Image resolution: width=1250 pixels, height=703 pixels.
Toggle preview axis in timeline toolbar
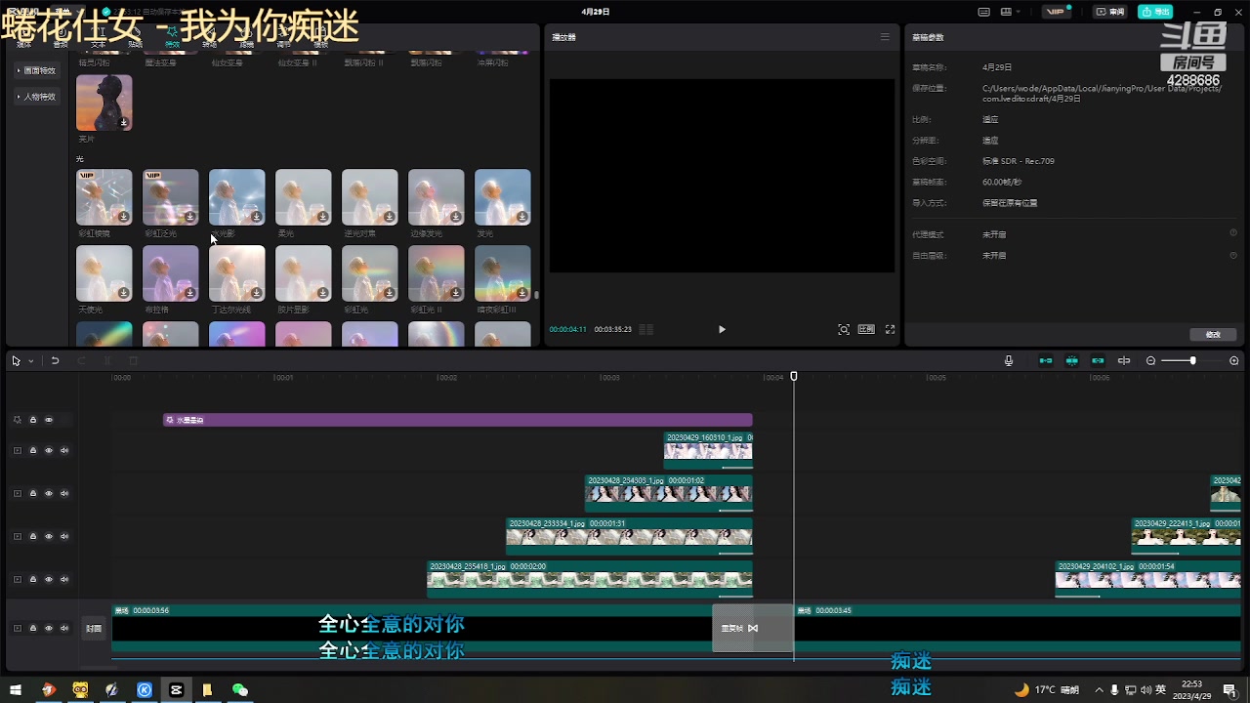tap(1124, 360)
